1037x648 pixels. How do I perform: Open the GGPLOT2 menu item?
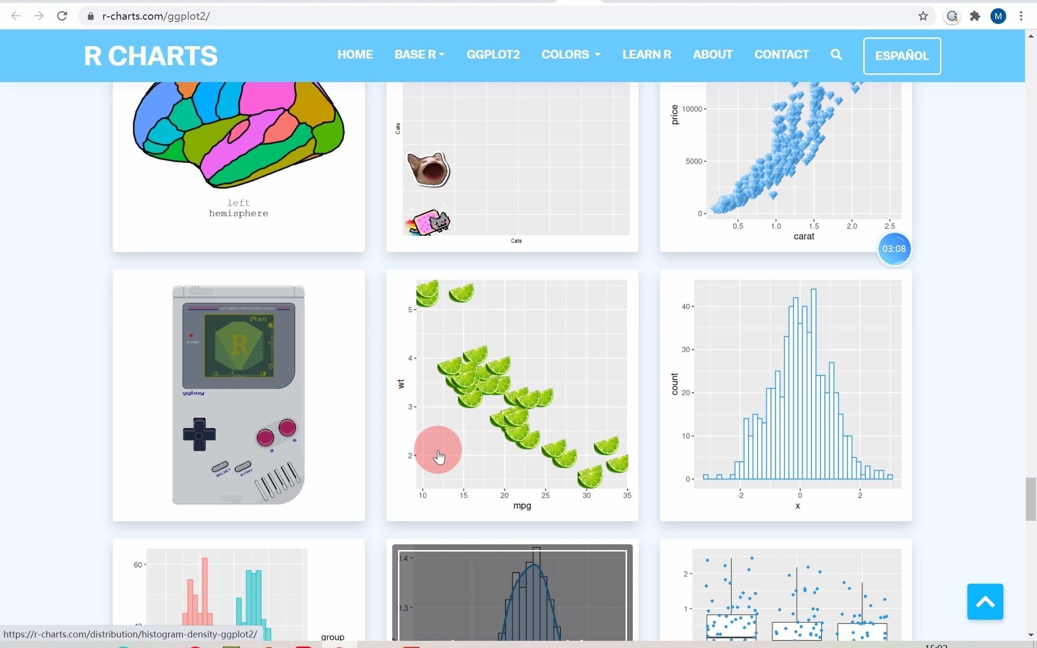[x=494, y=55]
